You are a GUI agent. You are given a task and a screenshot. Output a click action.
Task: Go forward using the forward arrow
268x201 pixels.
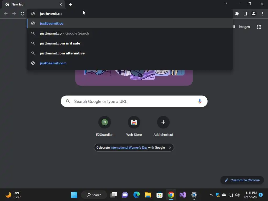pyautogui.click(x=14, y=14)
